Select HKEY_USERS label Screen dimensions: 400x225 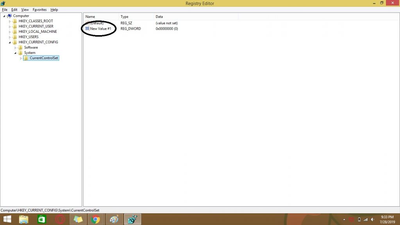29,37
